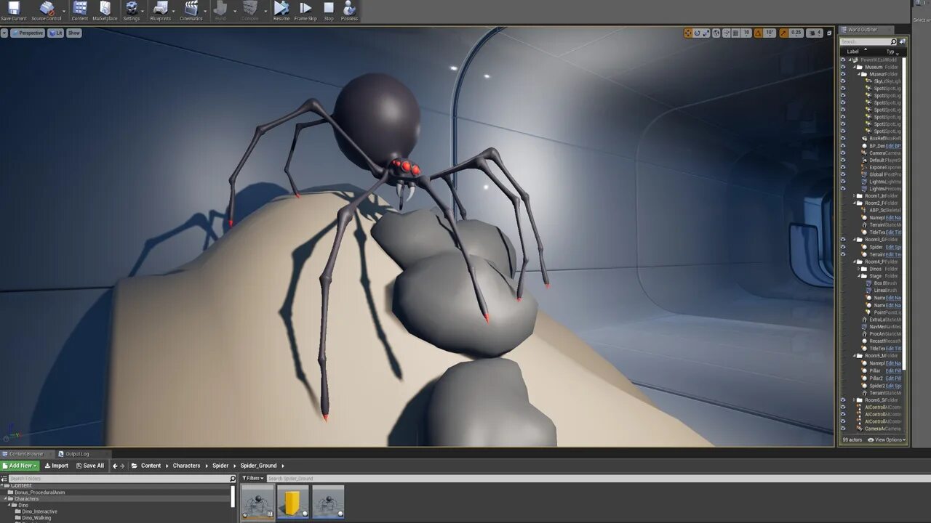This screenshot has height=523, width=931.
Task: Focus the World Outliner search field
Action: (868, 42)
